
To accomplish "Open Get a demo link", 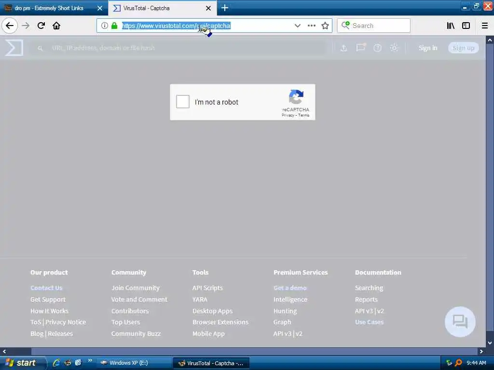I will 290,288.
